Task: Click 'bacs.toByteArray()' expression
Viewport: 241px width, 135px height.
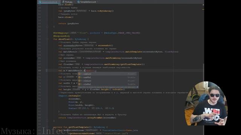Action: coord(102,11)
